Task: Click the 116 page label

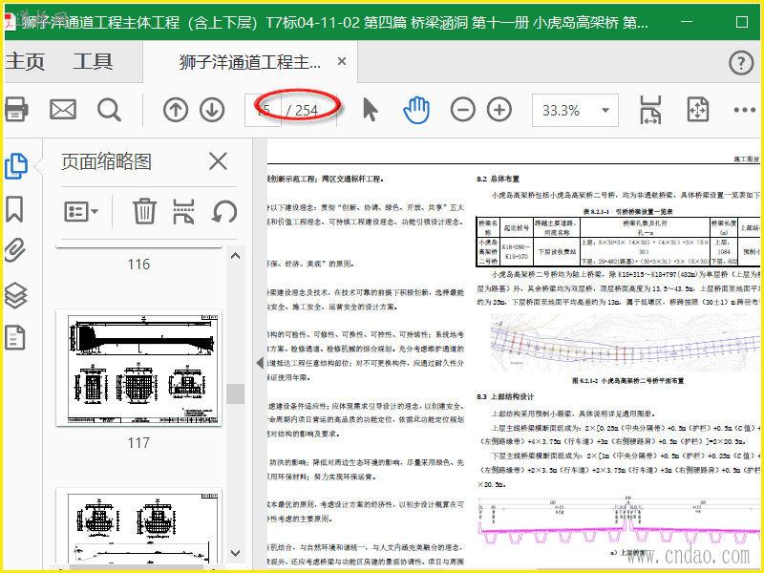Action: tap(138, 265)
